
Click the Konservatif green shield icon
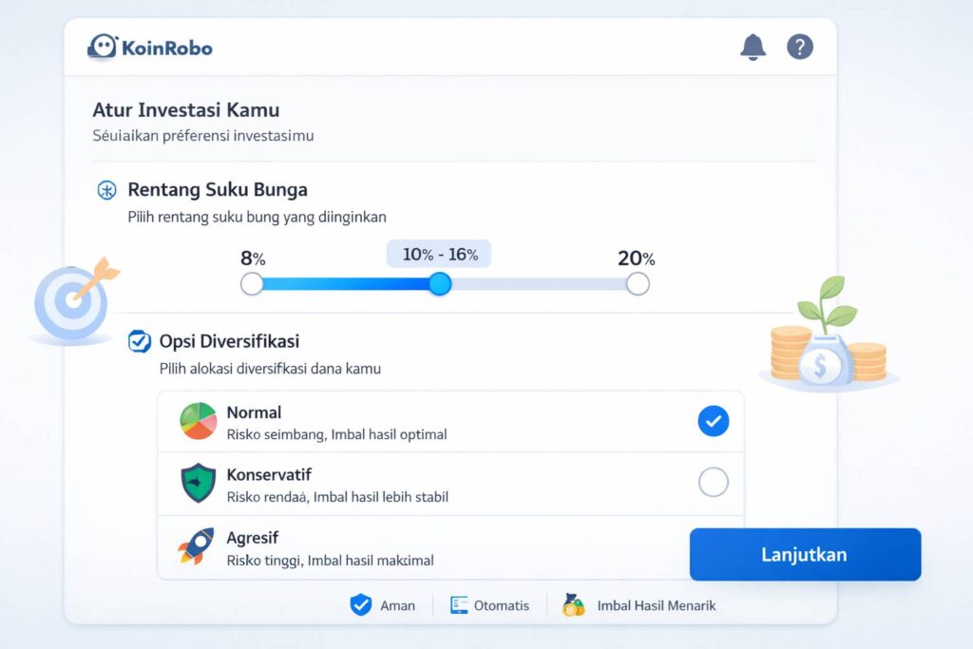pos(198,484)
